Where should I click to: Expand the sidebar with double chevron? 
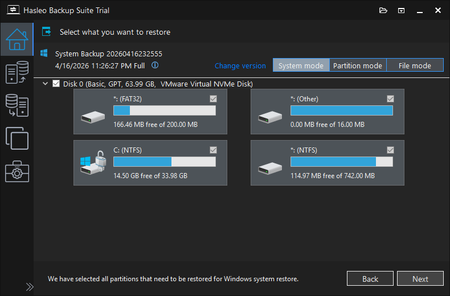[x=30, y=287]
